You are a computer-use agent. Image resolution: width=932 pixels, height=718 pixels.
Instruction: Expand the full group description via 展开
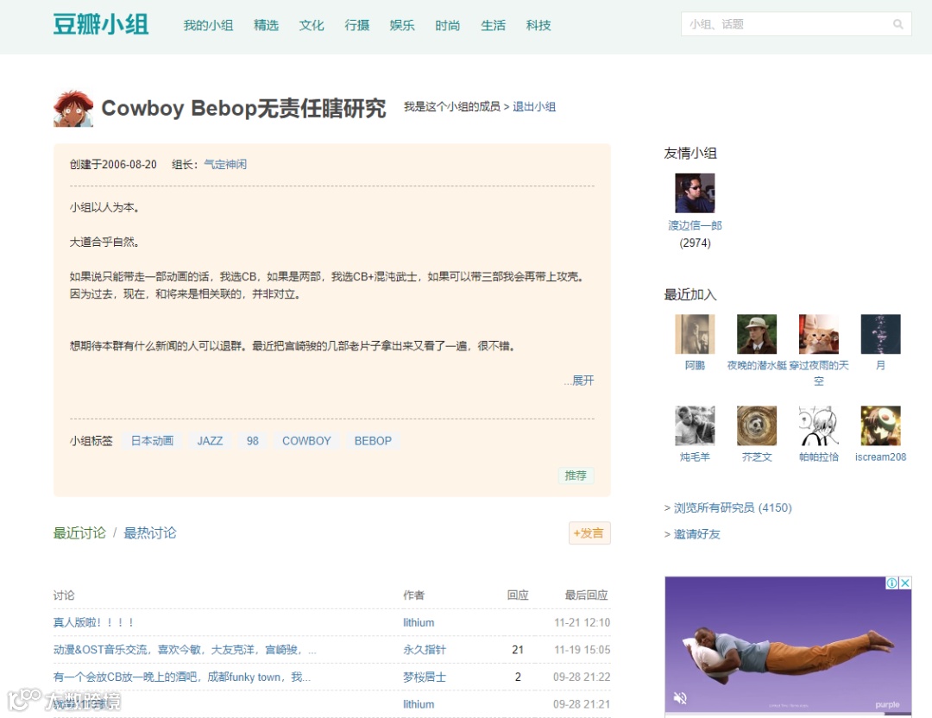(580, 380)
